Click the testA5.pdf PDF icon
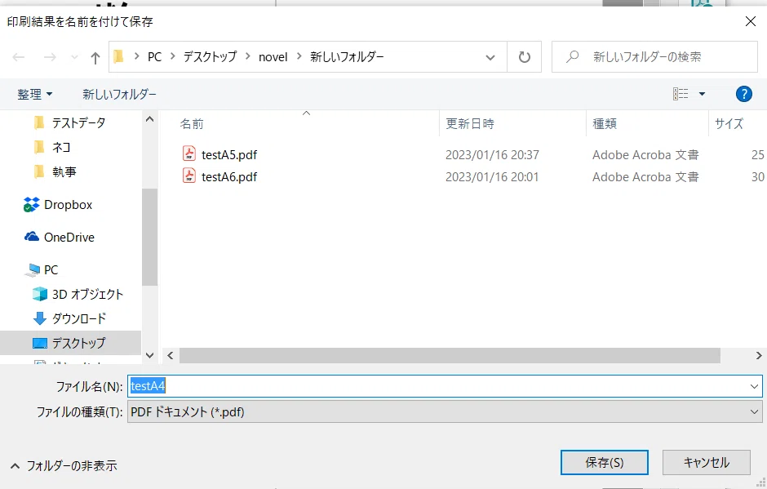Screen dimensions: 767x489 tap(189, 153)
